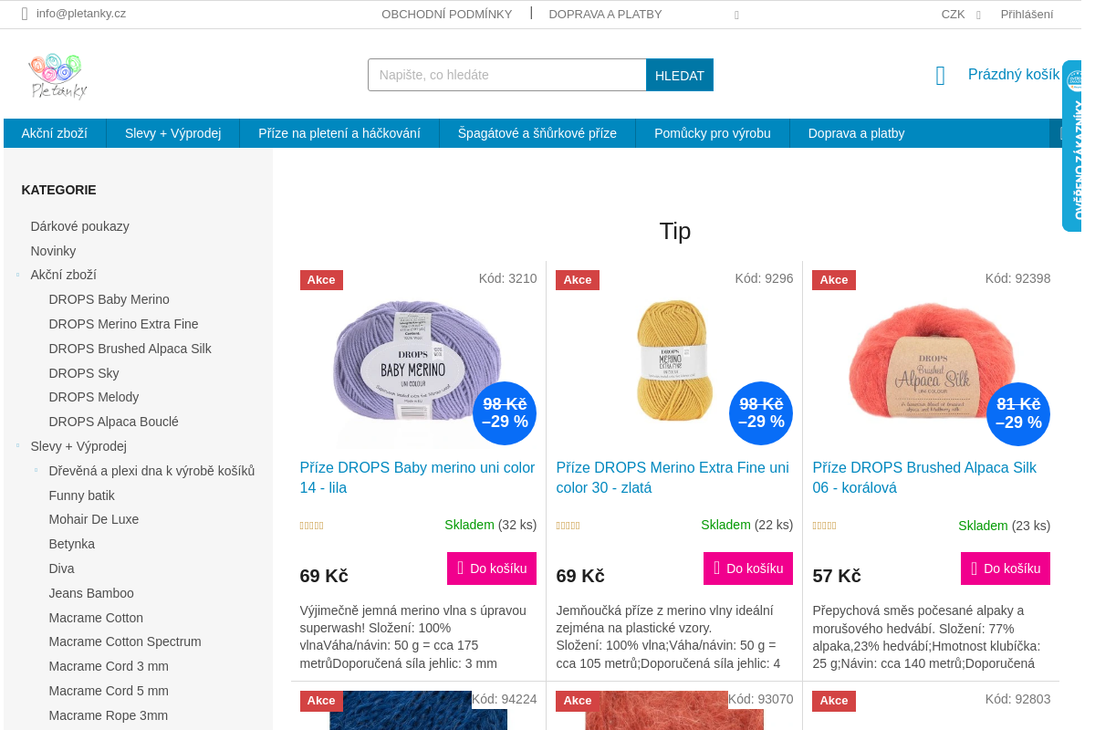Expand Dřevěná a plexi dna category
Viewport: 1095px width, 730px height.
(x=36, y=471)
